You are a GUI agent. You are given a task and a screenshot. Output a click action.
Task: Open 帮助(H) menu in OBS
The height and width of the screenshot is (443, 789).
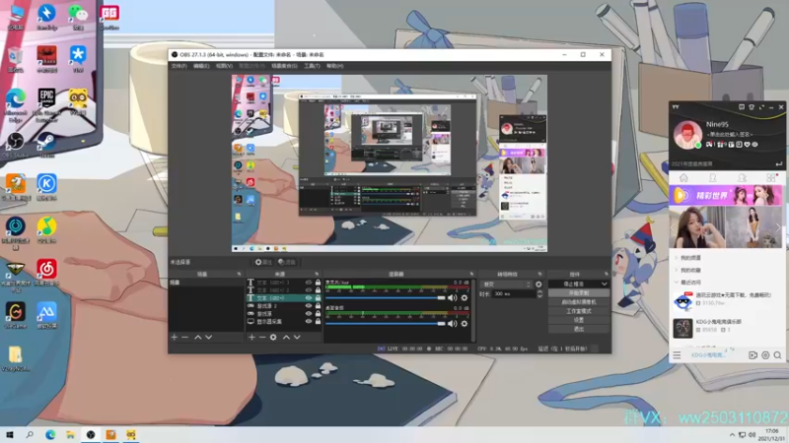click(335, 66)
